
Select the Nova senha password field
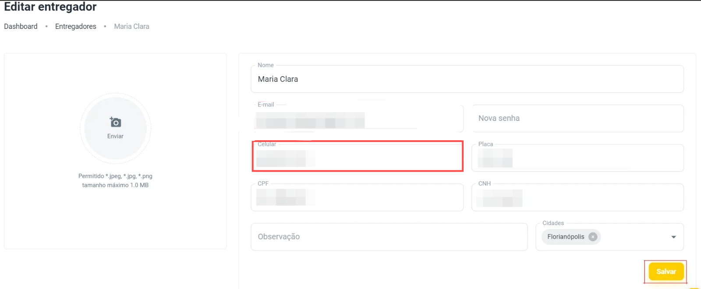tap(577, 118)
